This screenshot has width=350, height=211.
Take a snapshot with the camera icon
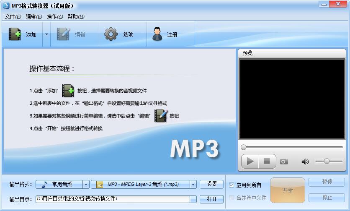click(284, 162)
